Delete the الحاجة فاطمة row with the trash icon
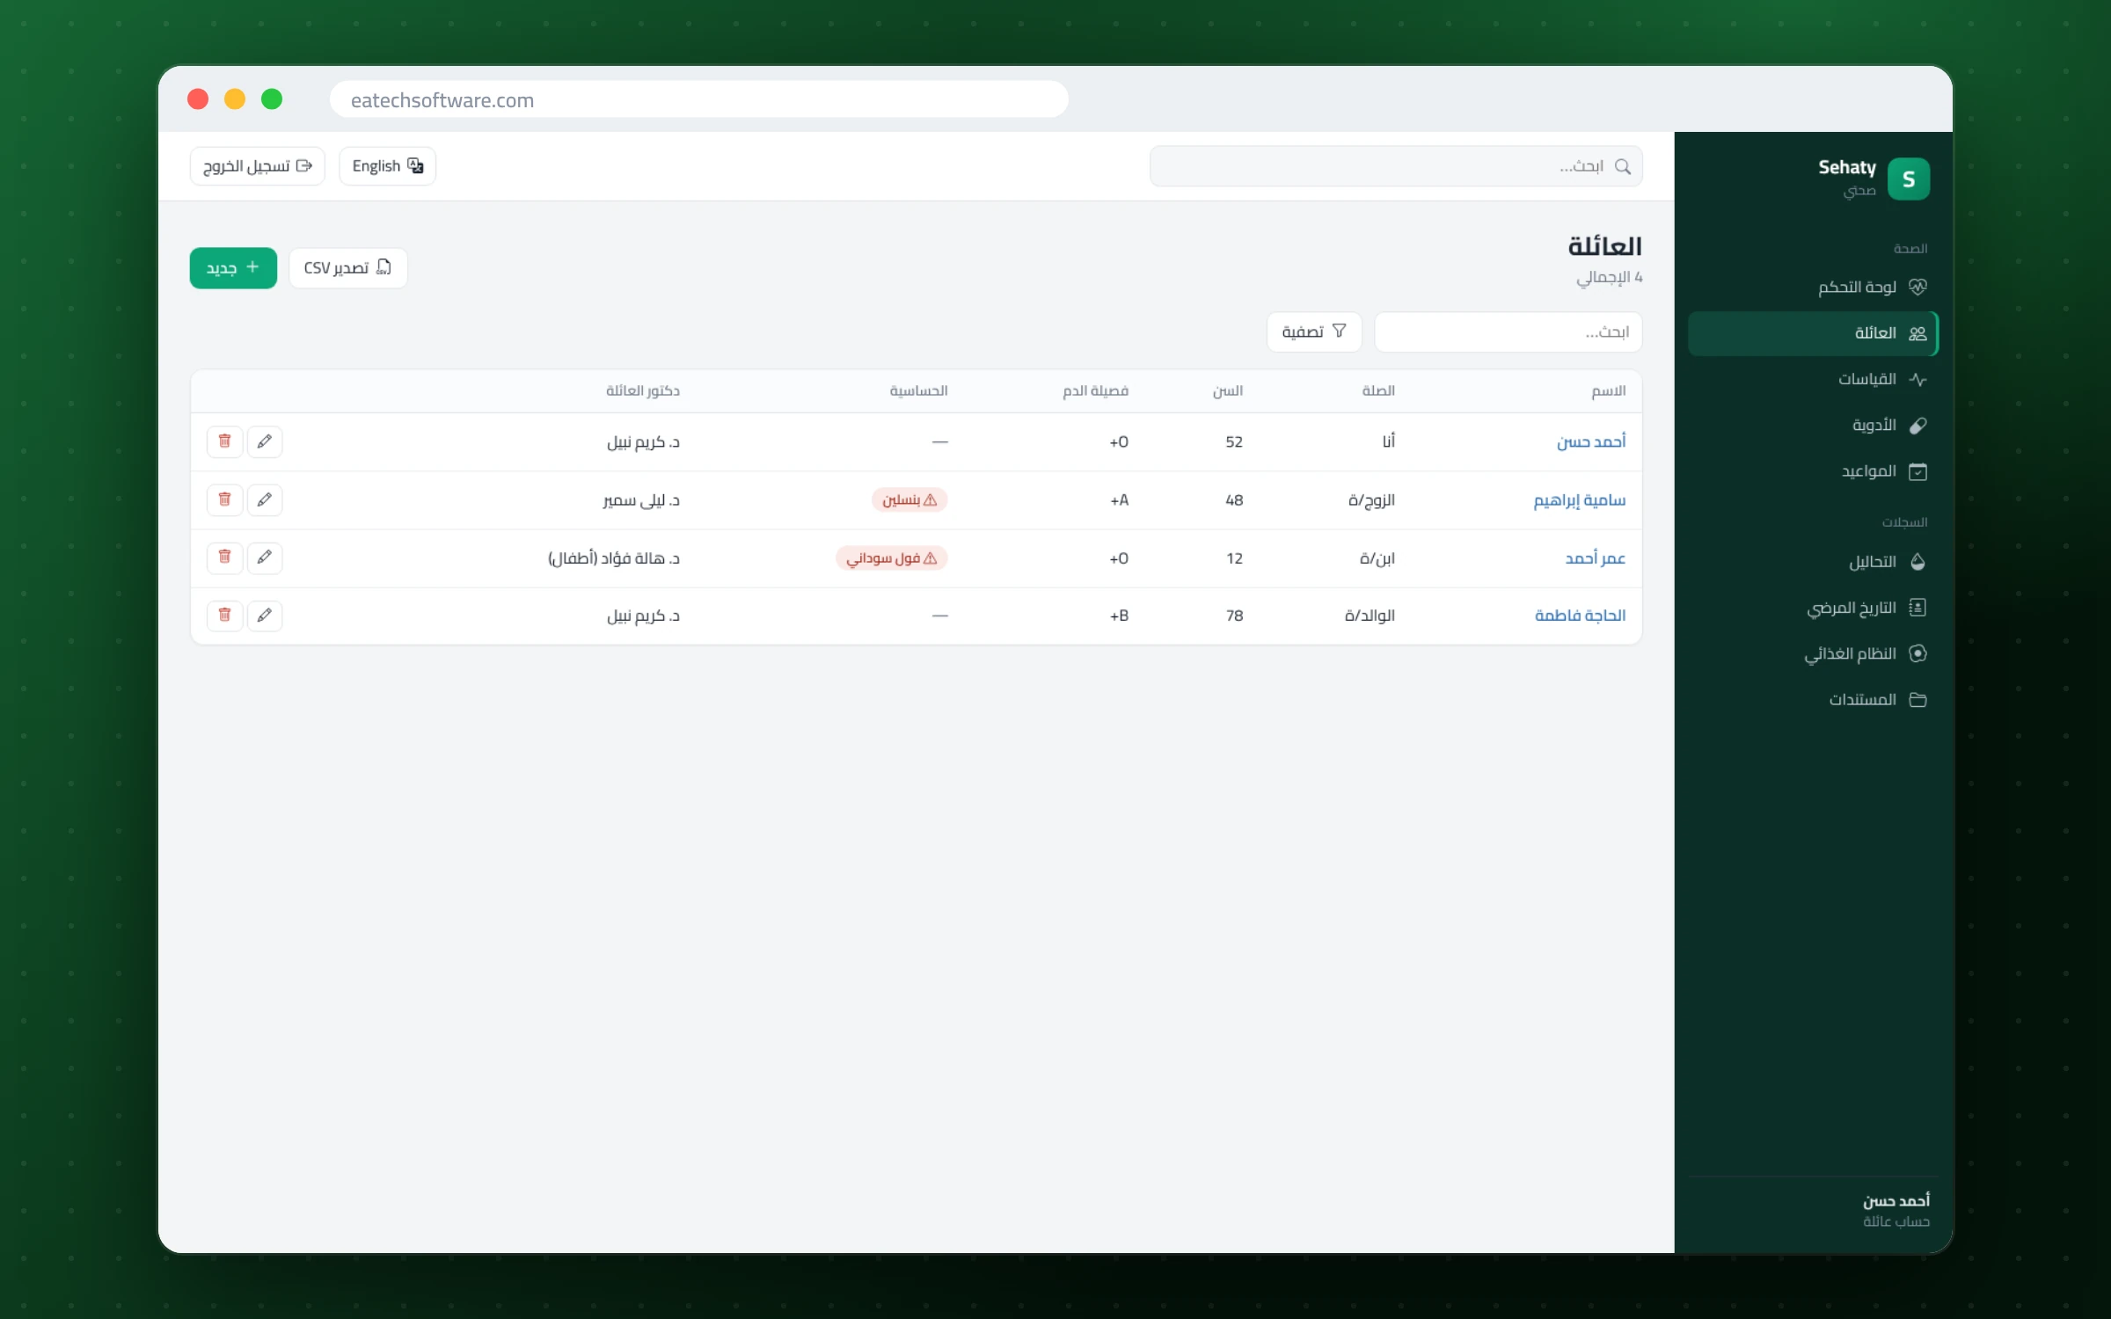The height and width of the screenshot is (1319, 2111). 225,616
